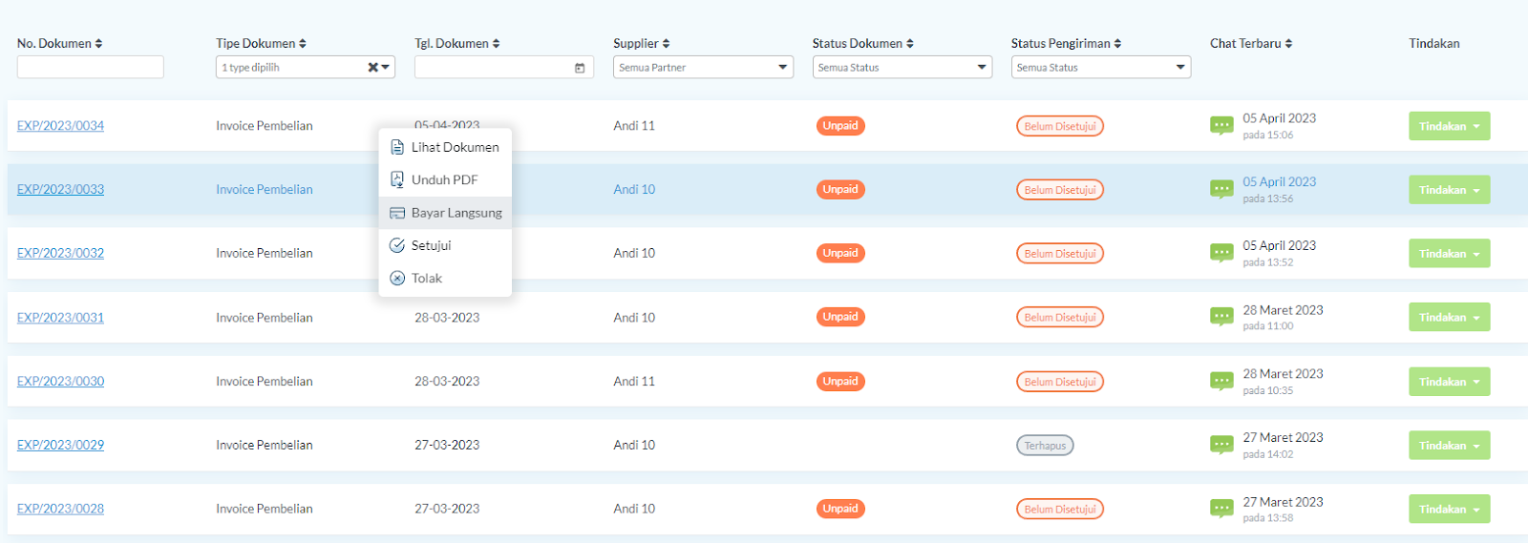Open chat icon for EXP/2023/0034 row
This screenshot has width=1528, height=543.
pos(1221,126)
